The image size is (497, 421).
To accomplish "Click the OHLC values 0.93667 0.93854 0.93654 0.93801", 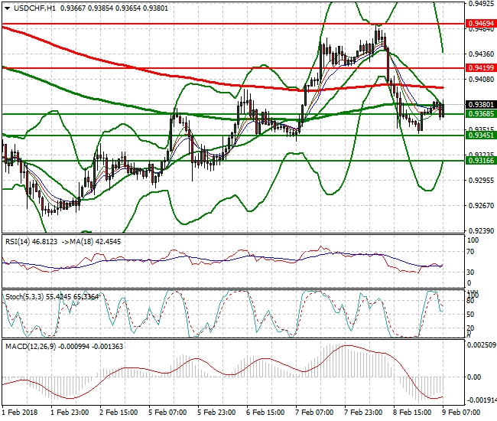I will pos(114,8).
